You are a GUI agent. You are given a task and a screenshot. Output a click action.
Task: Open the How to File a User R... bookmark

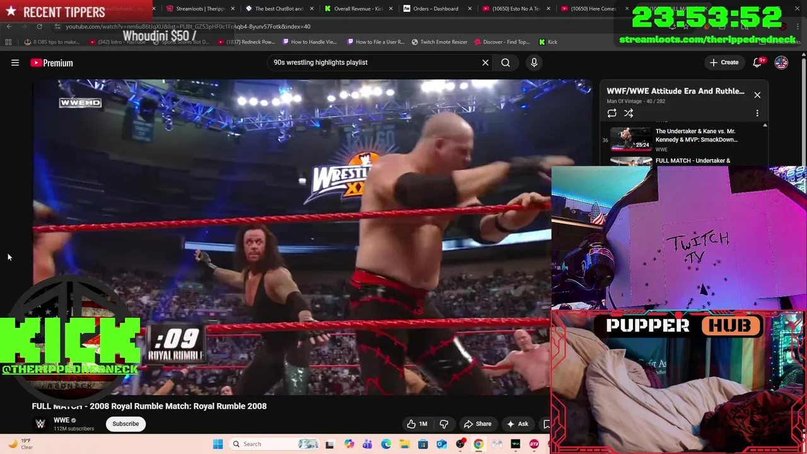tap(376, 42)
